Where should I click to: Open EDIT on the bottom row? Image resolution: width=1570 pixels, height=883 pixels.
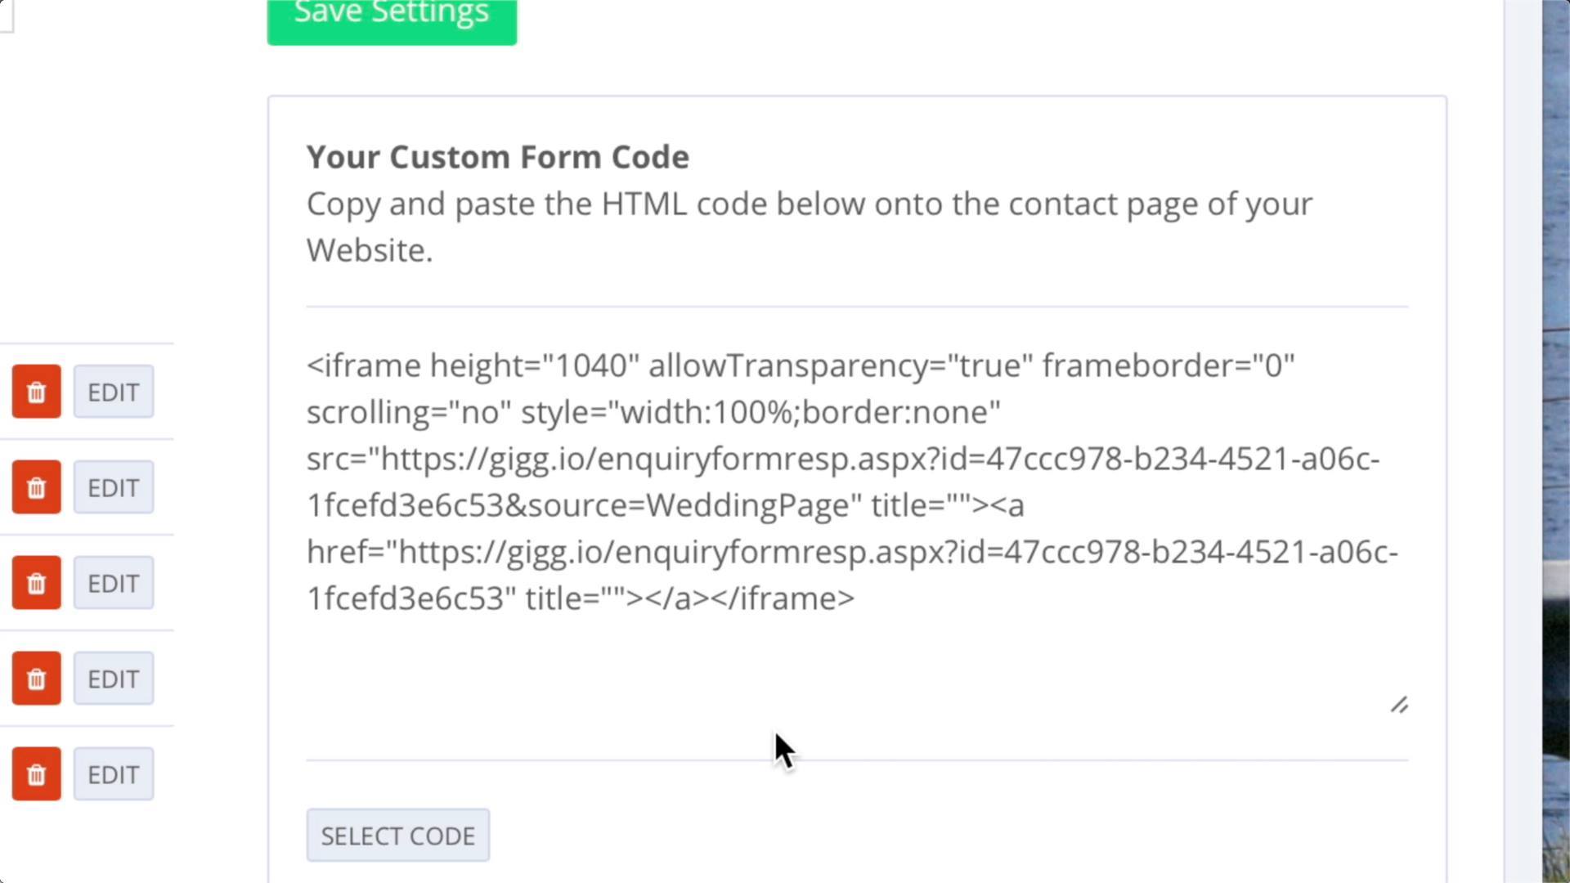(114, 774)
